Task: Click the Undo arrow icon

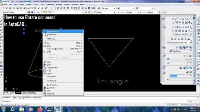Action: (46, 8)
